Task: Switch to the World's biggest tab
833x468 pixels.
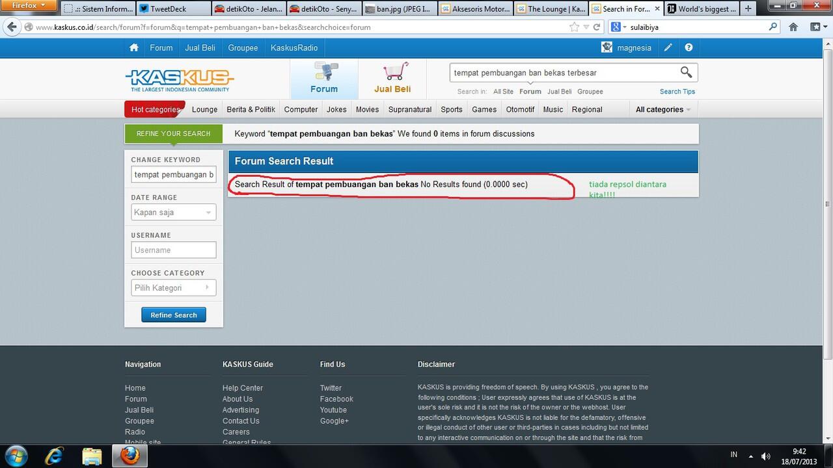Action: tap(701, 9)
